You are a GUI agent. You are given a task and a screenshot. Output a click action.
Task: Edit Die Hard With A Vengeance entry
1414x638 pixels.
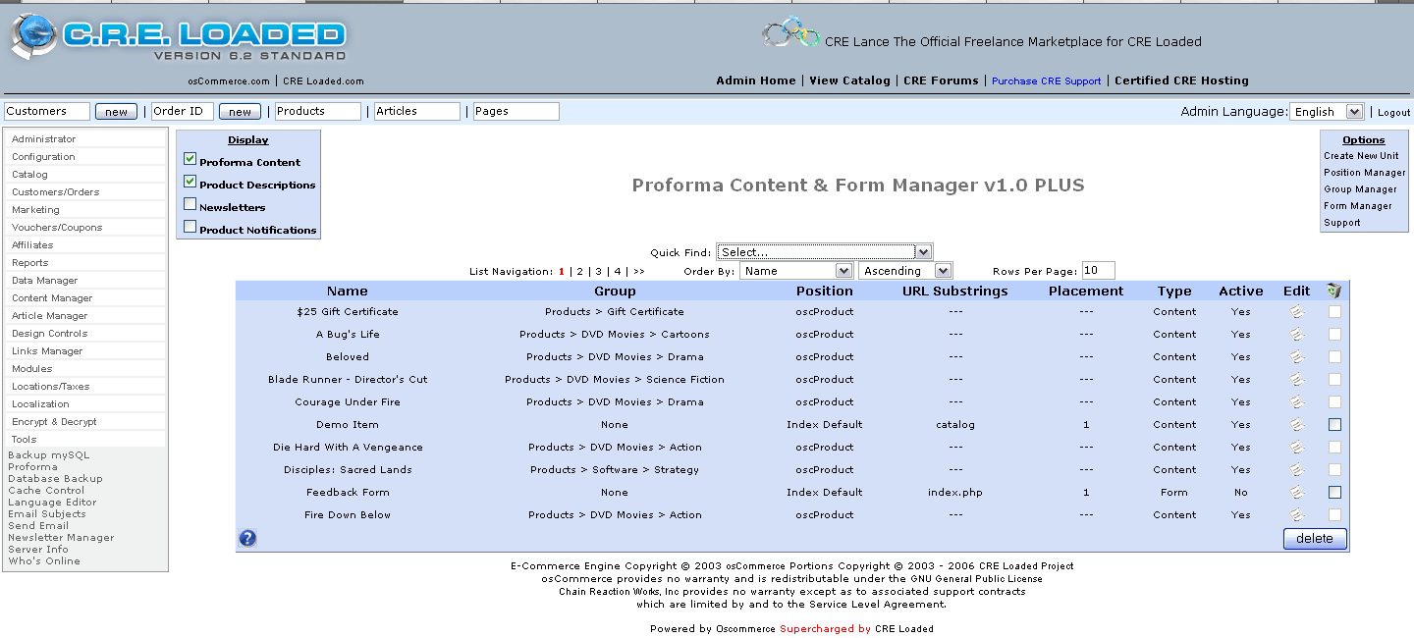pyautogui.click(x=1297, y=448)
